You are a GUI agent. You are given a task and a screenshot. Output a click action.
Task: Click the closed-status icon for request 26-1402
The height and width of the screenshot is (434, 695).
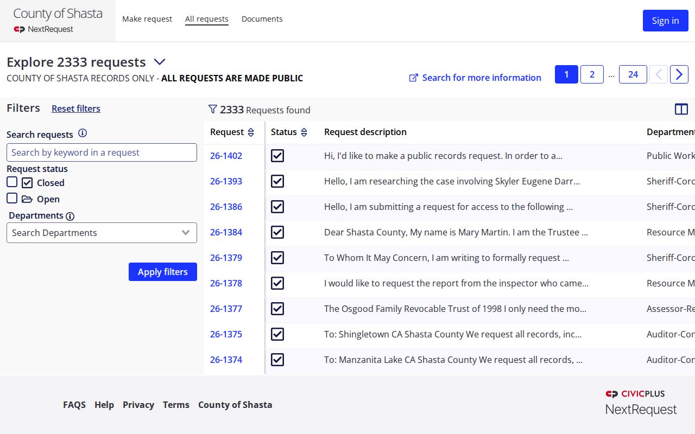coord(277,156)
